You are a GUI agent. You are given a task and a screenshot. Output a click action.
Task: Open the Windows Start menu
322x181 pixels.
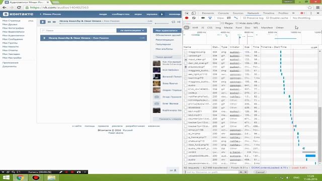(6, 177)
